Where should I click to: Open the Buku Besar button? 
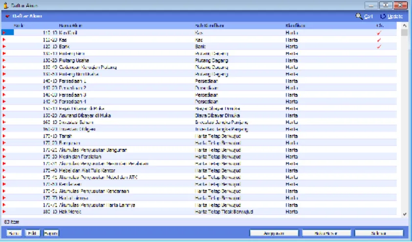[326, 233]
